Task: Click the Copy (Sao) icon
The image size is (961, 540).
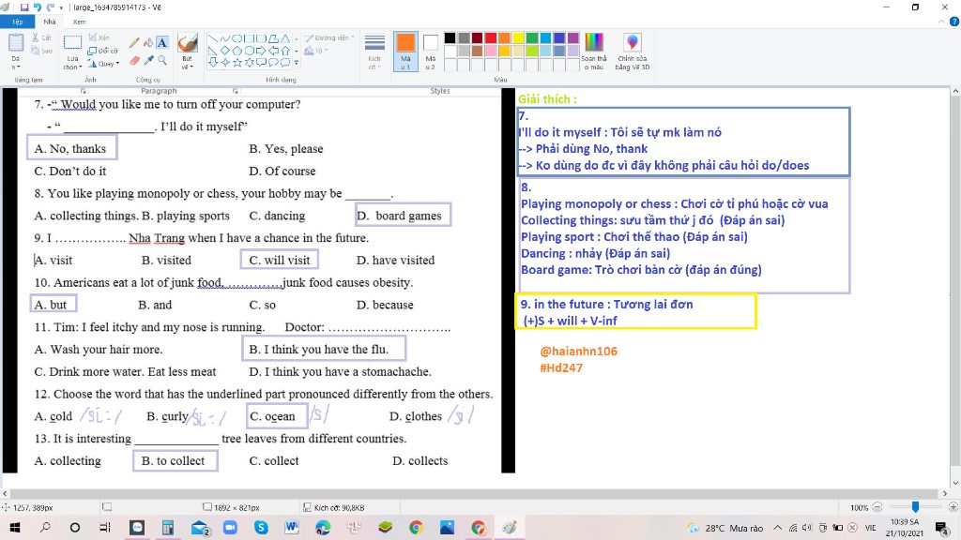Action: [41, 51]
